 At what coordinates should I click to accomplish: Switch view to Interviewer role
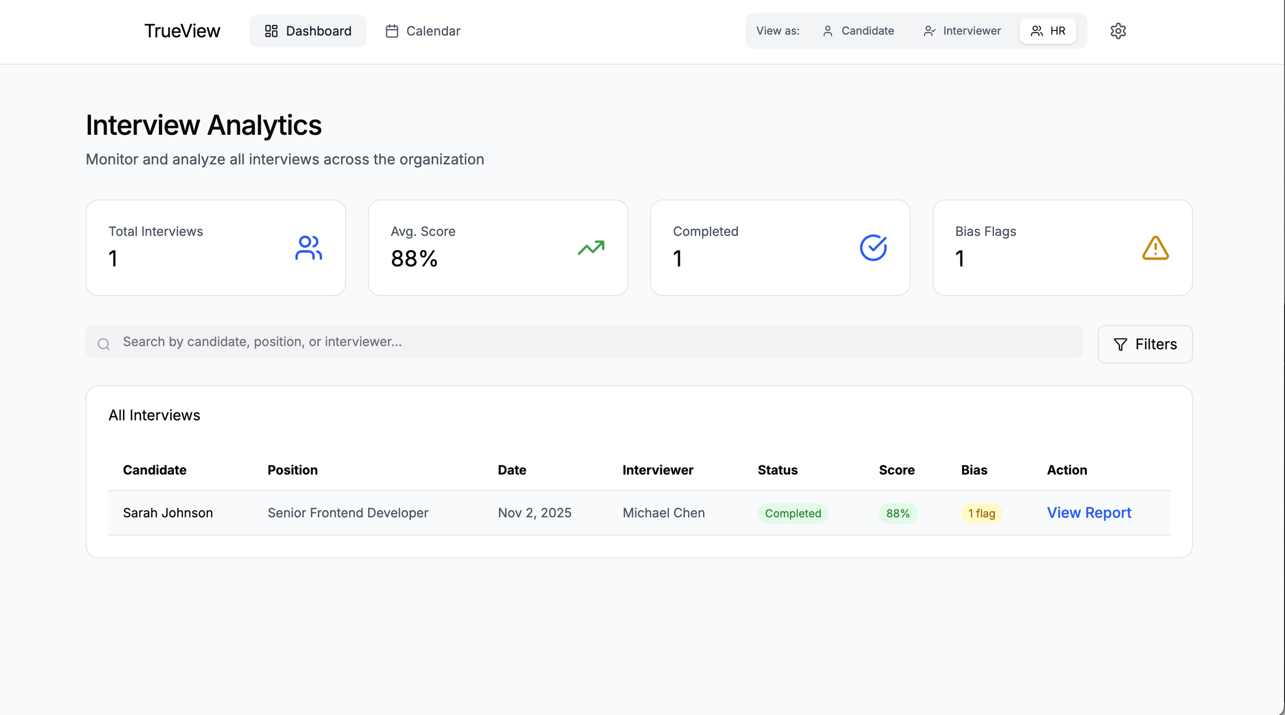(962, 31)
